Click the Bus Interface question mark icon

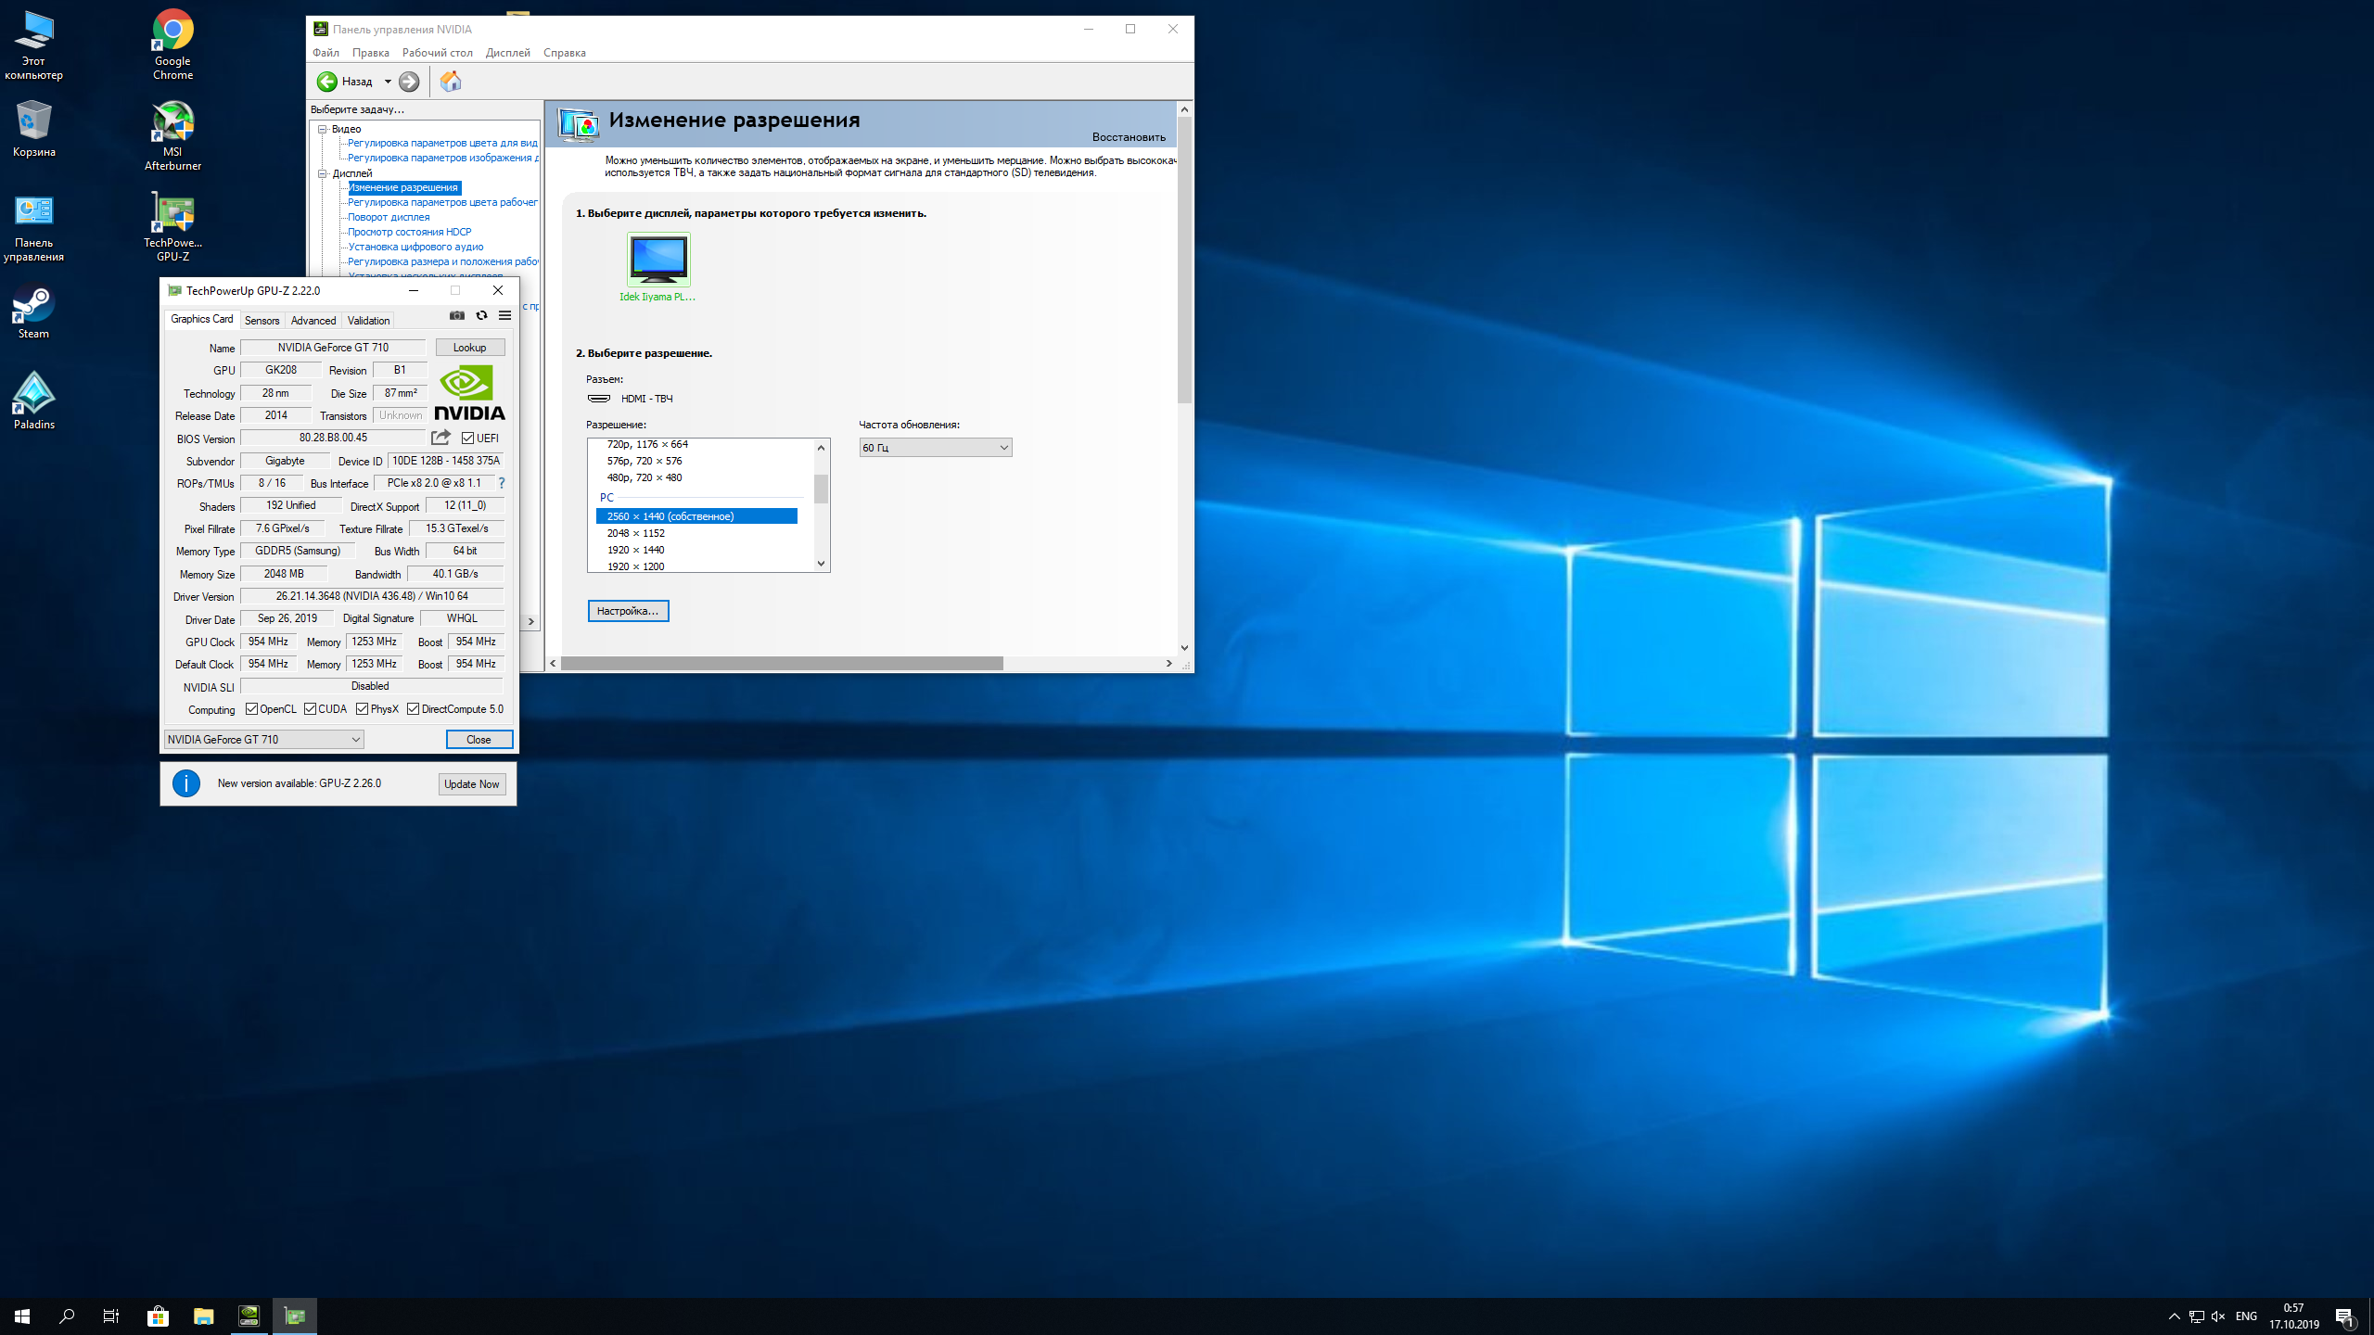pos(502,483)
